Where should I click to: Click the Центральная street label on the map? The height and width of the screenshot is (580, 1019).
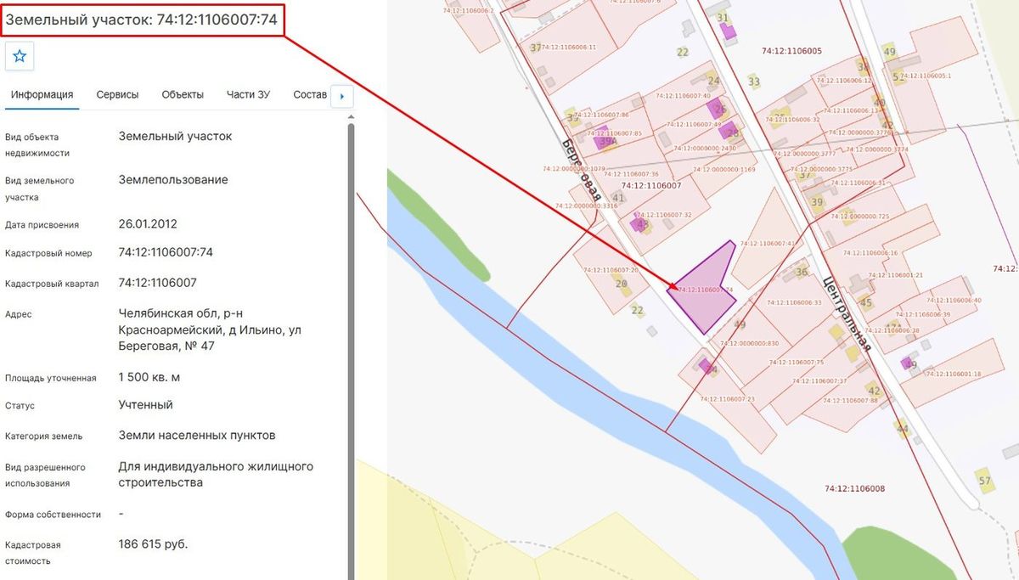coord(847,313)
